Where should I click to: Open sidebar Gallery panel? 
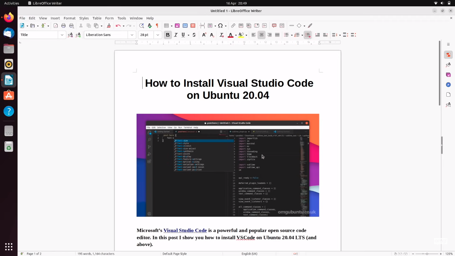448,75
